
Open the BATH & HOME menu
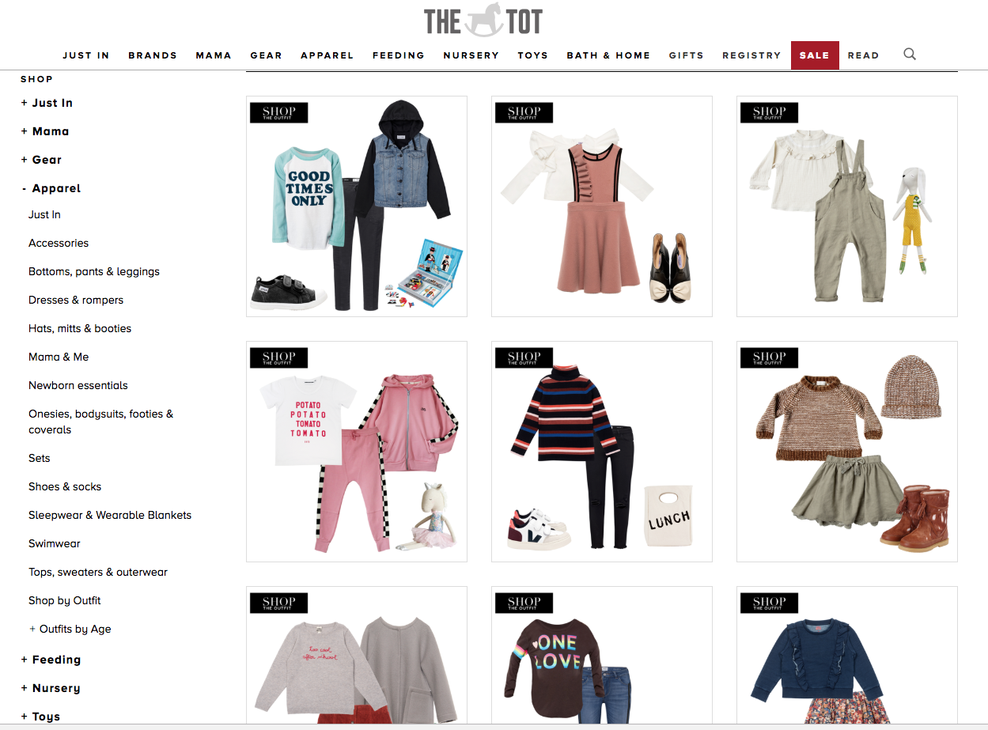[x=608, y=55]
